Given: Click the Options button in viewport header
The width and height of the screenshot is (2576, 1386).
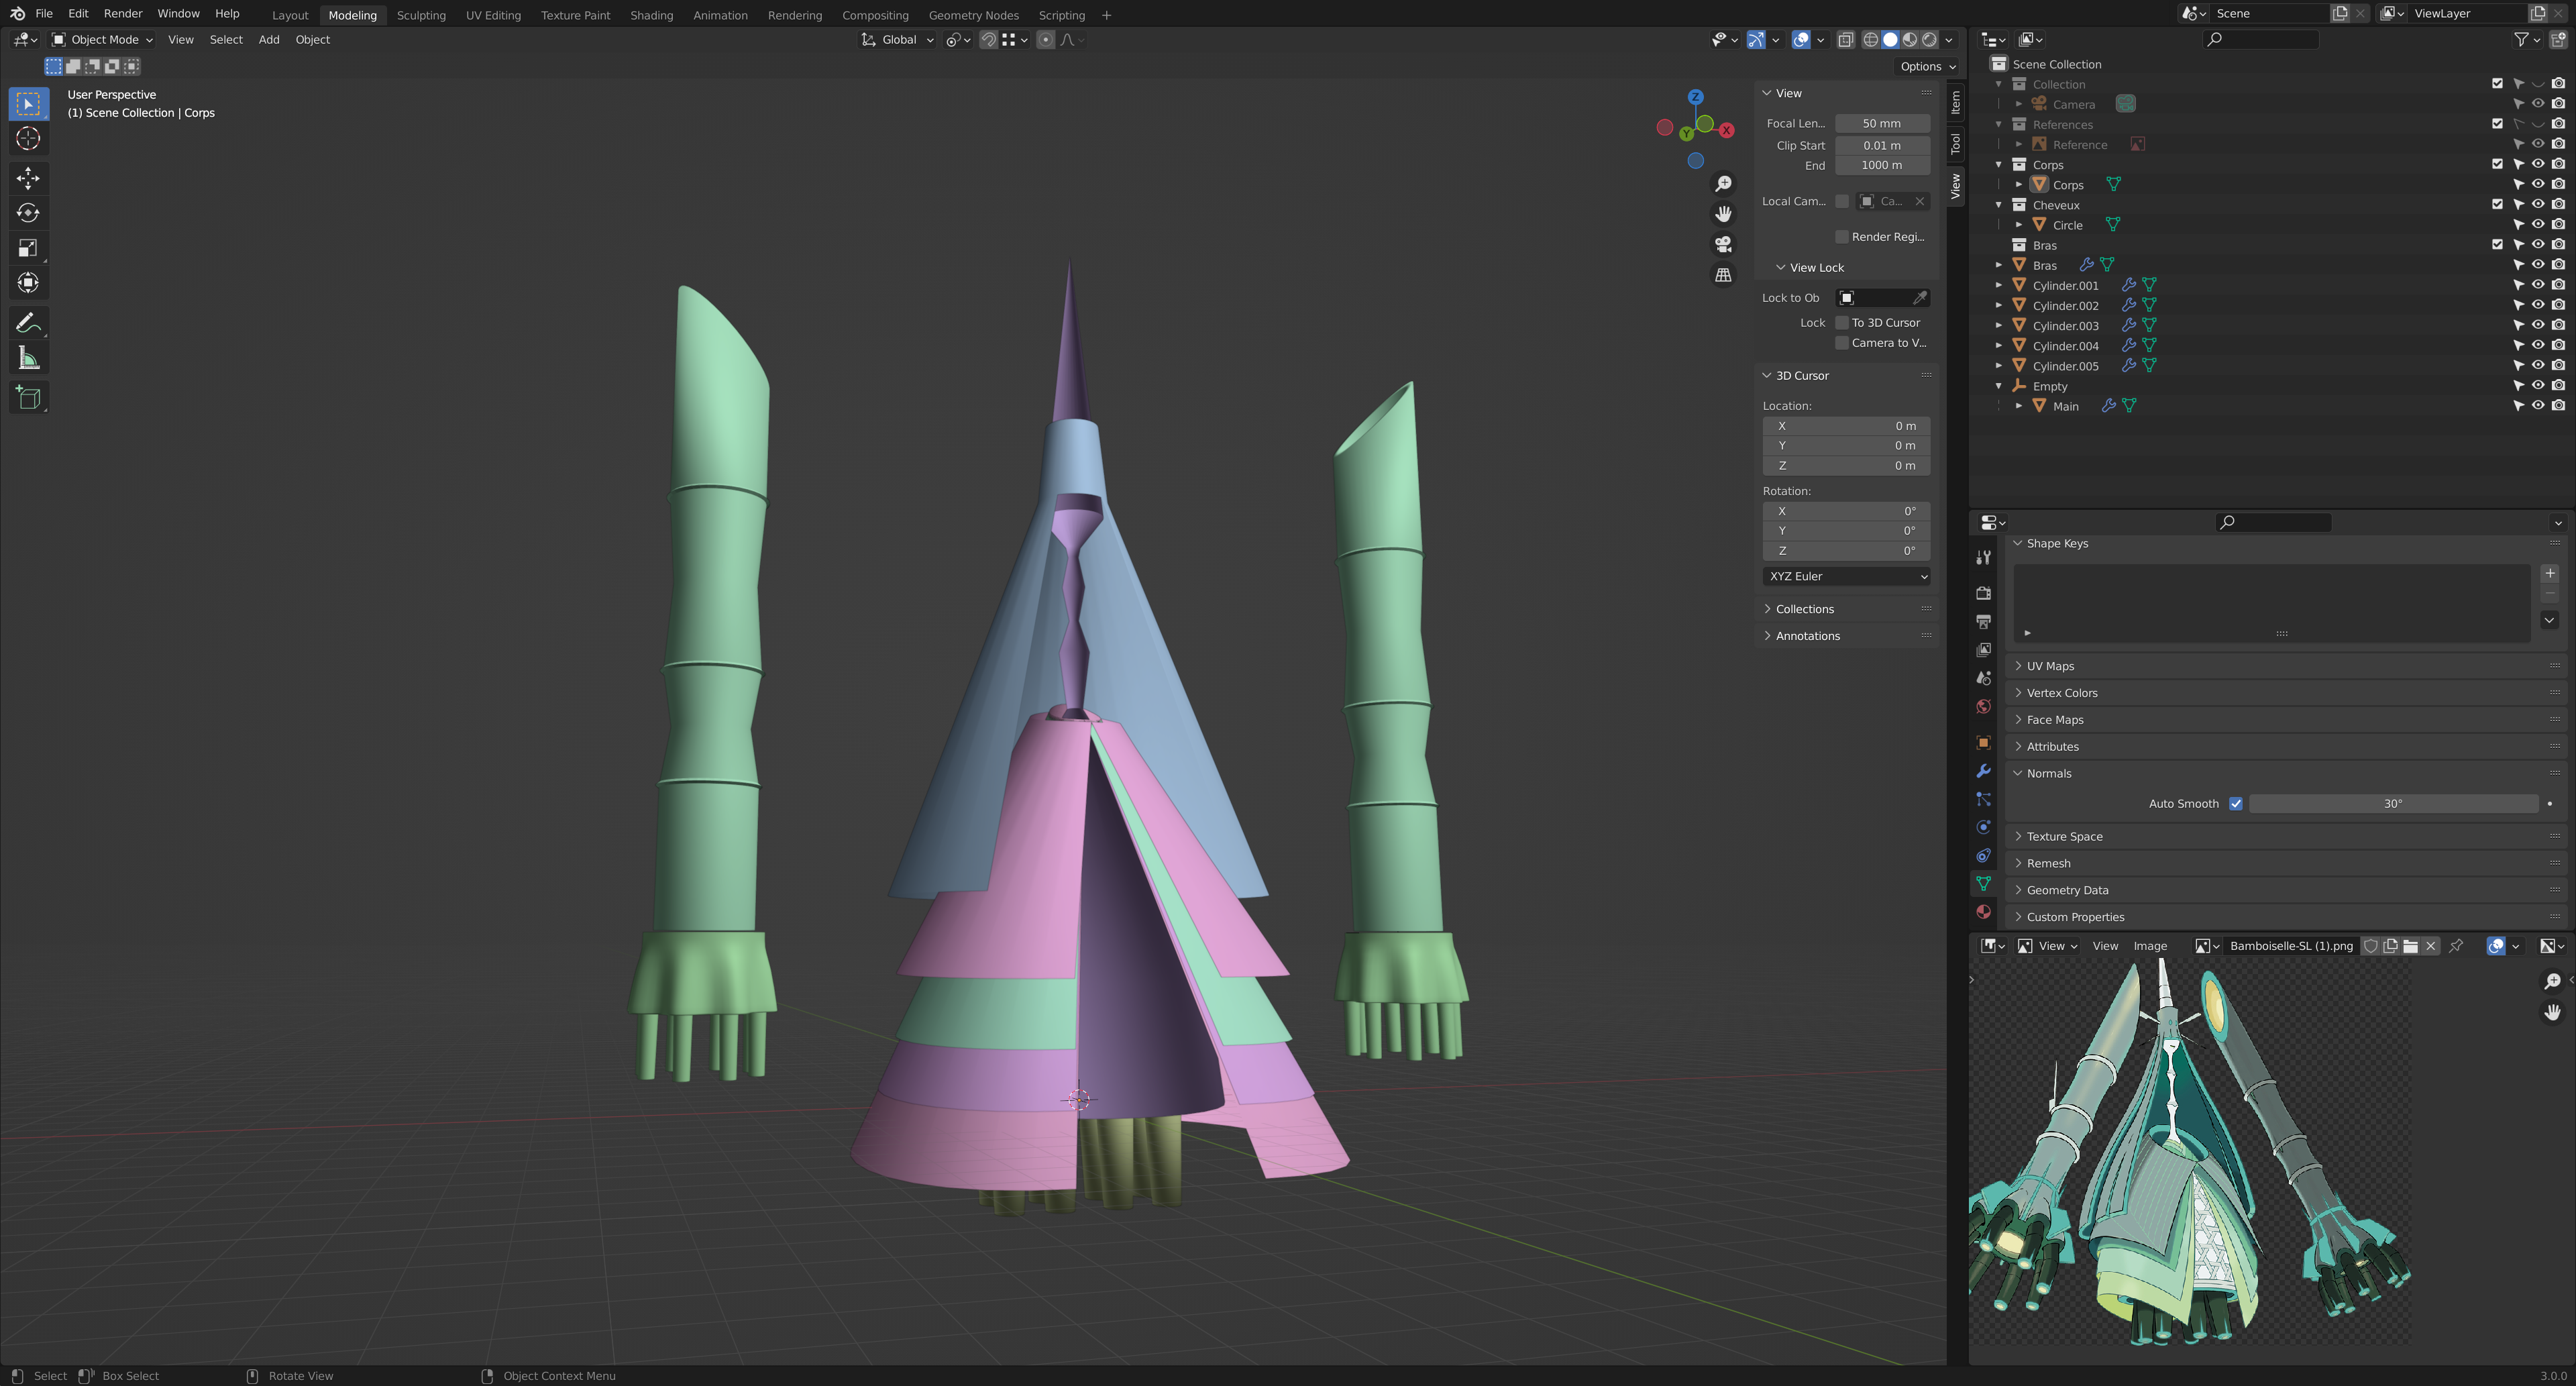Looking at the screenshot, I should click(1926, 67).
